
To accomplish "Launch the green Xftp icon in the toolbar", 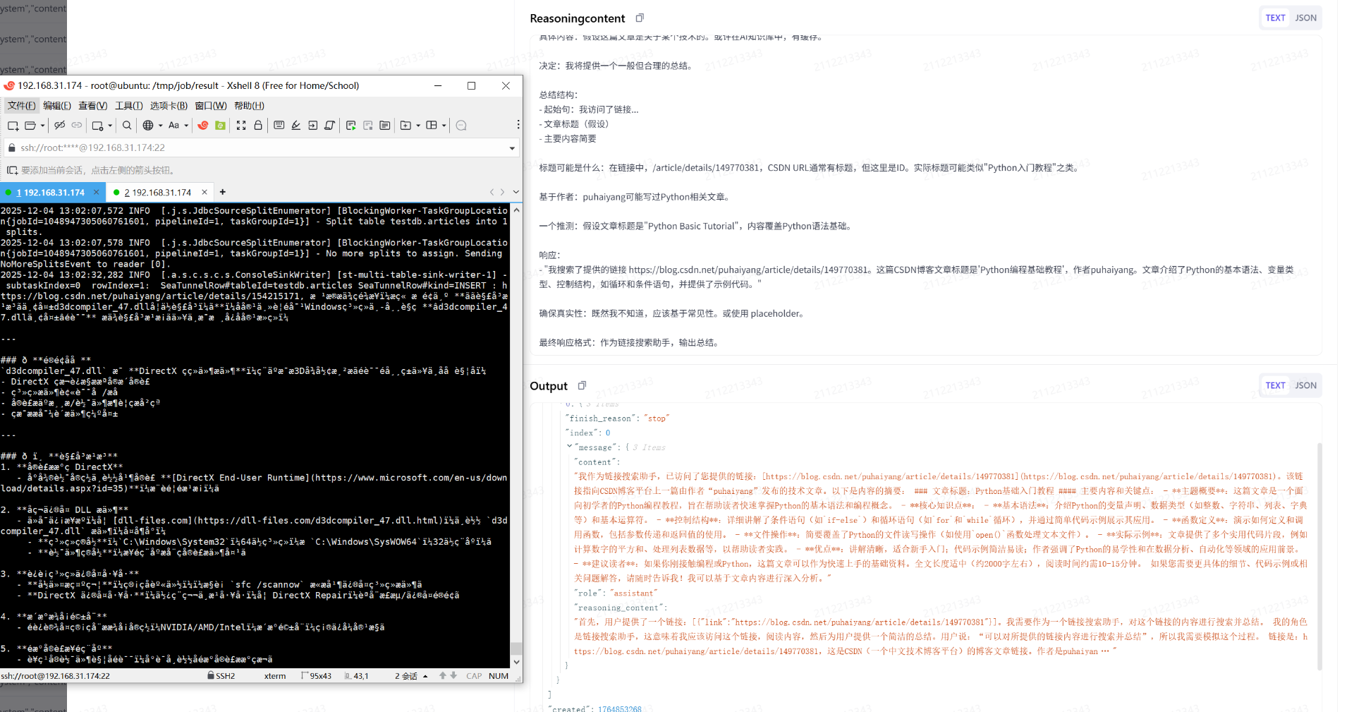I will pos(220,126).
